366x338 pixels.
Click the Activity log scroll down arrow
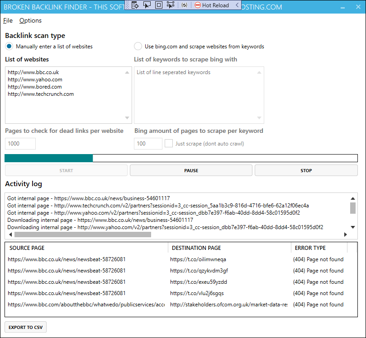[x=353, y=227]
